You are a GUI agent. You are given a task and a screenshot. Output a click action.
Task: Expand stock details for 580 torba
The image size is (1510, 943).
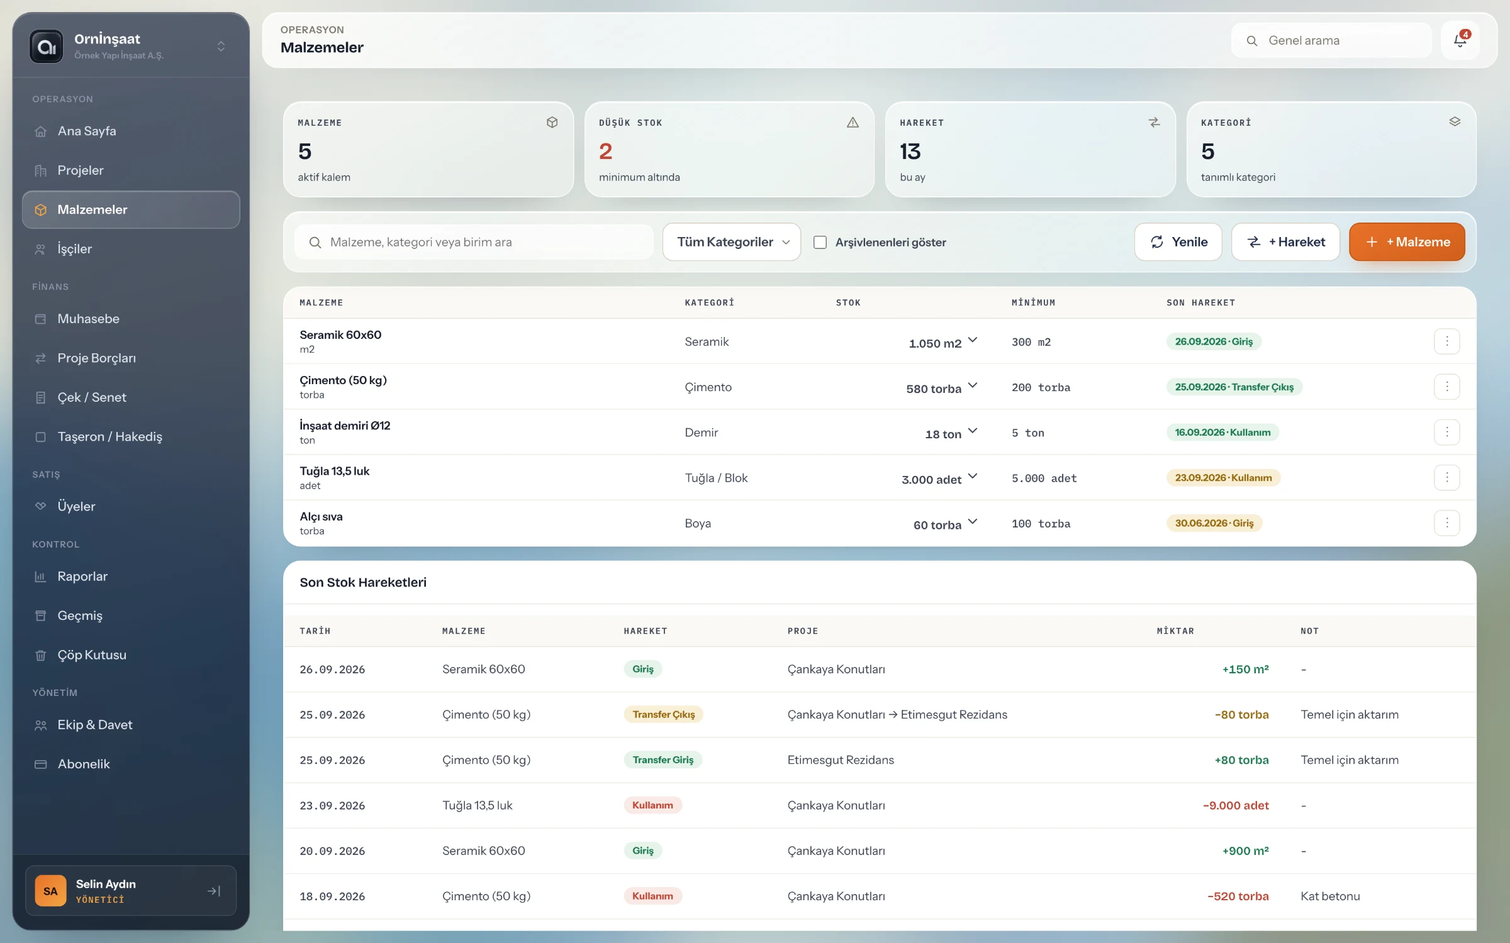point(972,385)
